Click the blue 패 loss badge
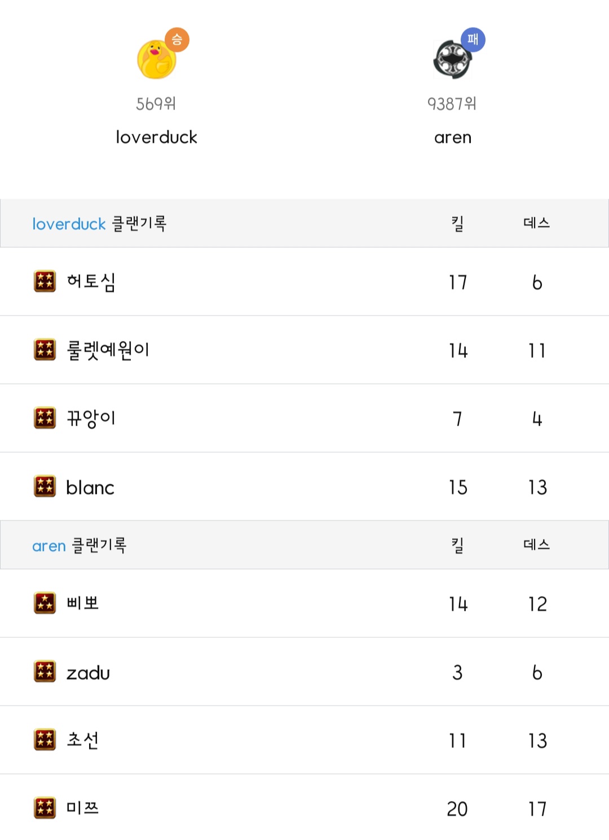Screen dimensions: 609x840 click(x=473, y=40)
